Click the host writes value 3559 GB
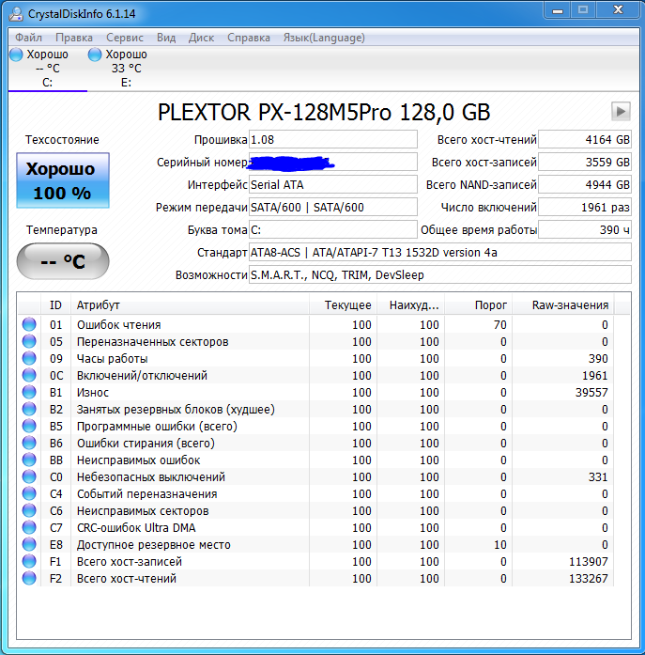 [x=585, y=162]
